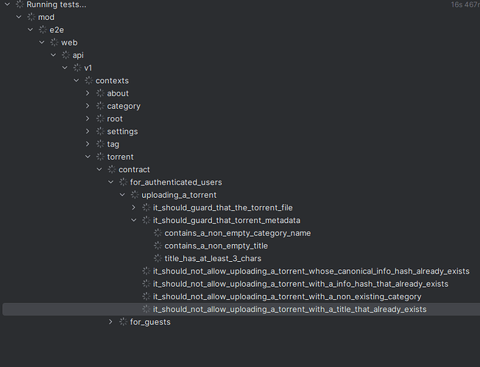This screenshot has height=367, width=480.
Task: Collapse the Running tests root node
Action: (x=7, y=4)
